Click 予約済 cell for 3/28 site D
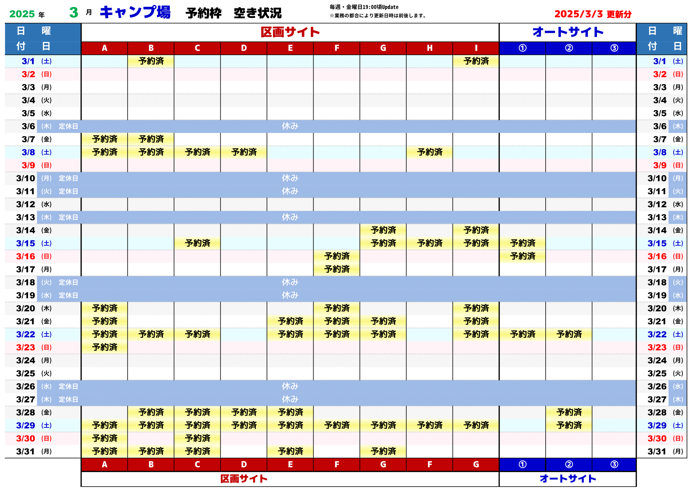The image size is (692, 489). click(x=244, y=412)
